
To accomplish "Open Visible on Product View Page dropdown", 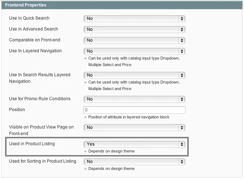I will pyautogui.click(x=134, y=127).
